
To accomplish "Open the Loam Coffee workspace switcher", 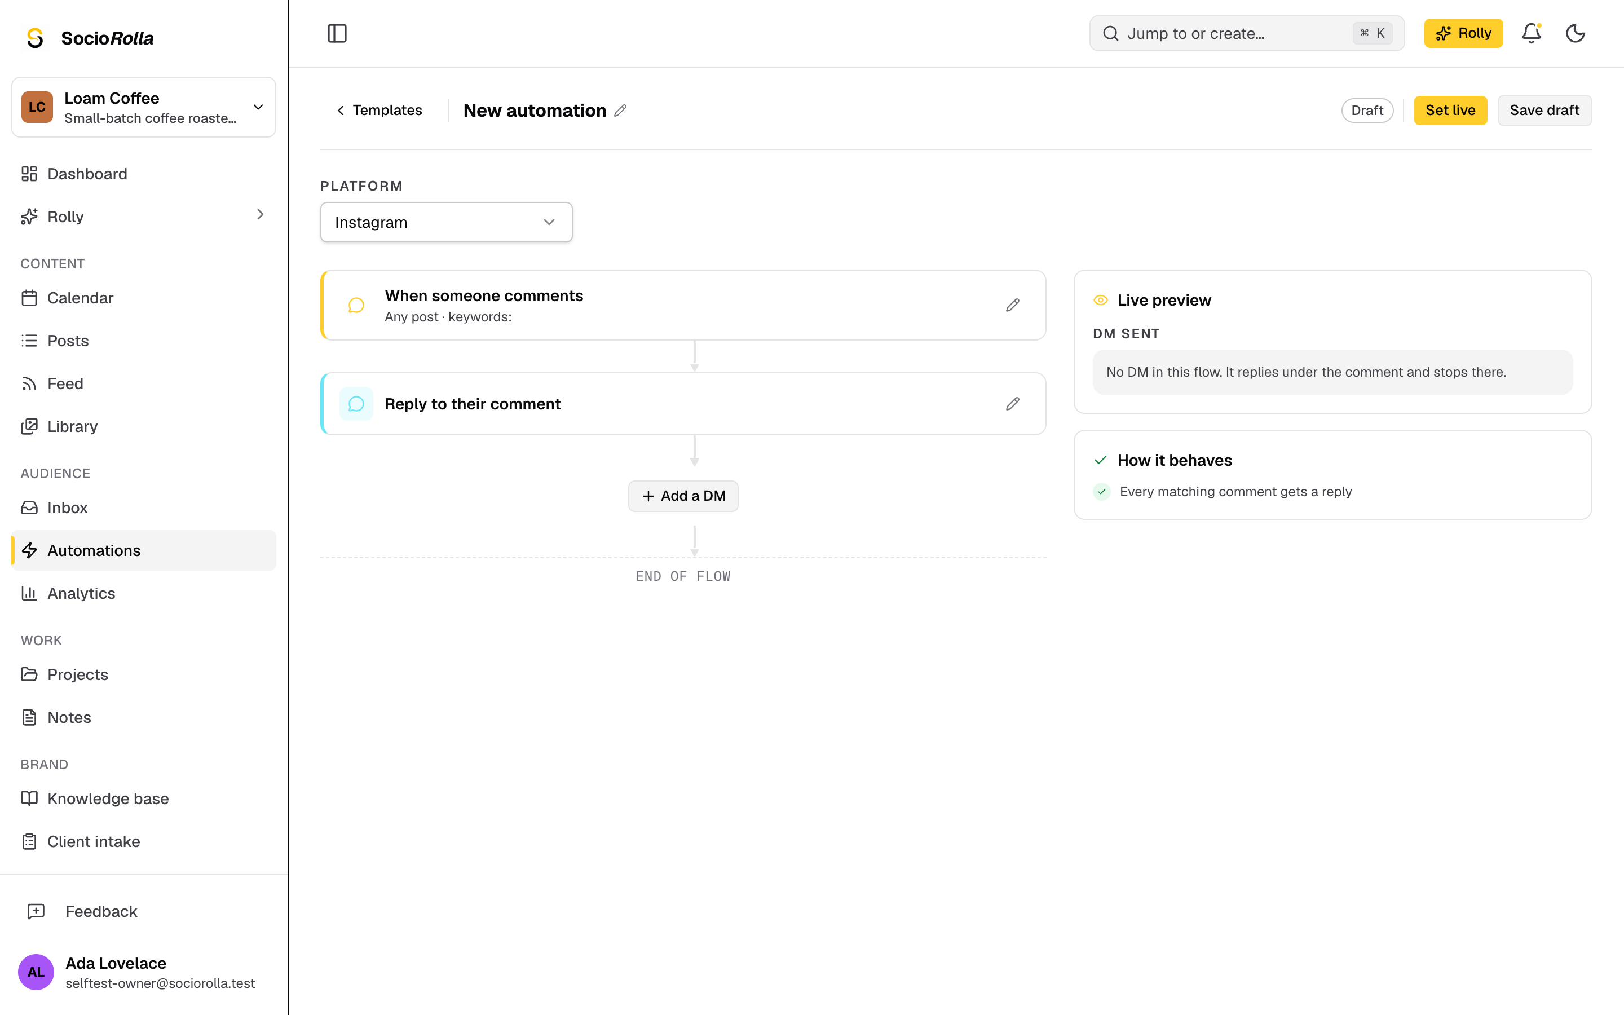I will click(x=144, y=107).
